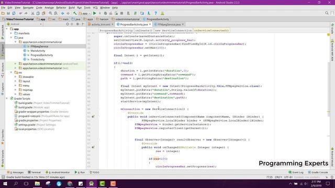This screenshot has height=188, width=335.
Task: Click the Paste toolbar icon
Action: [x=43, y=13]
